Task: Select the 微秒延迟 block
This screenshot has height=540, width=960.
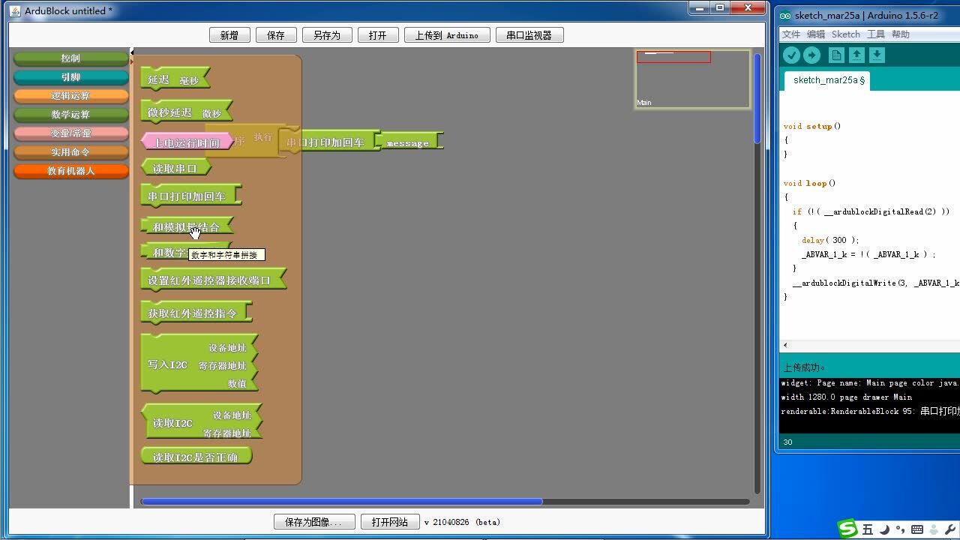Action: coord(187,112)
